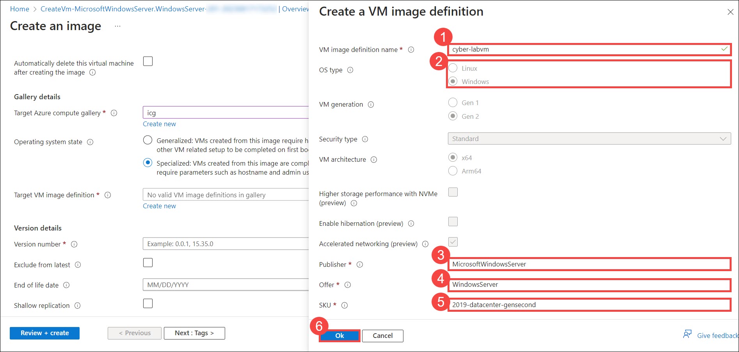Select the Gen 1 VM generation

click(x=453, y=102)
